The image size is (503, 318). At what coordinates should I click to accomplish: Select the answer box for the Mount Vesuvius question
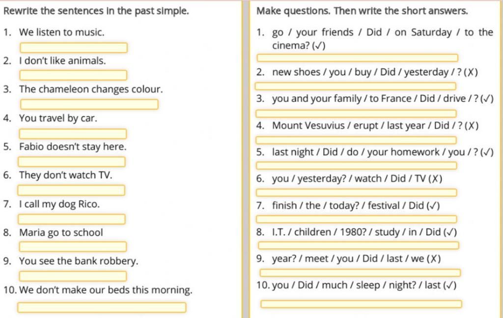(356, 140)
